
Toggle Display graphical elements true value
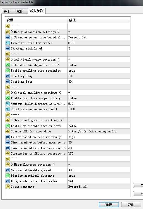pos(99,176)
